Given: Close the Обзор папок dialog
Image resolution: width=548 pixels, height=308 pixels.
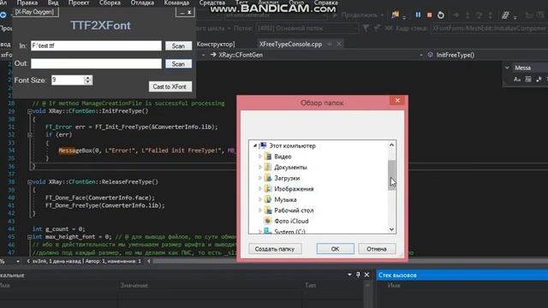Looking at the screenshot, I should tap(397, 101).
